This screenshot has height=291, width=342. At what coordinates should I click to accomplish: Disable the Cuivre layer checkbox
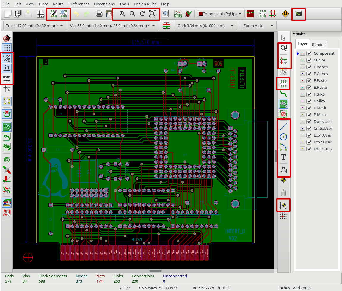click(x=309, y=60)
